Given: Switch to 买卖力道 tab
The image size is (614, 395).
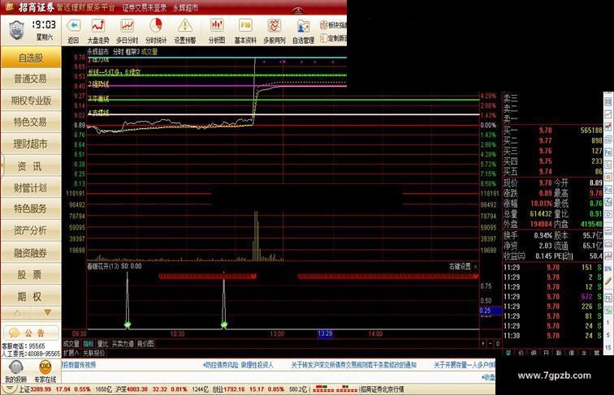Looking at the screenshot, I should pos(123,344).
